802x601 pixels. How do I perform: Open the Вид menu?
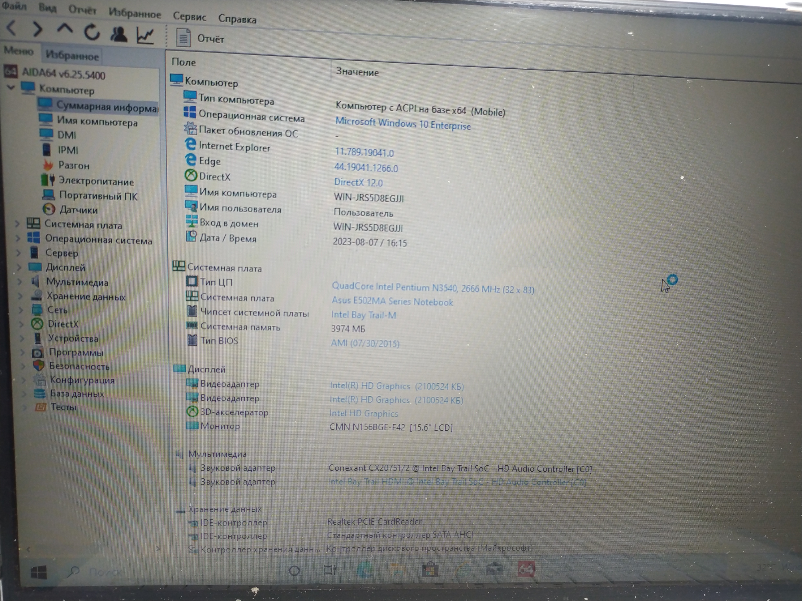(x=48, y=8)
